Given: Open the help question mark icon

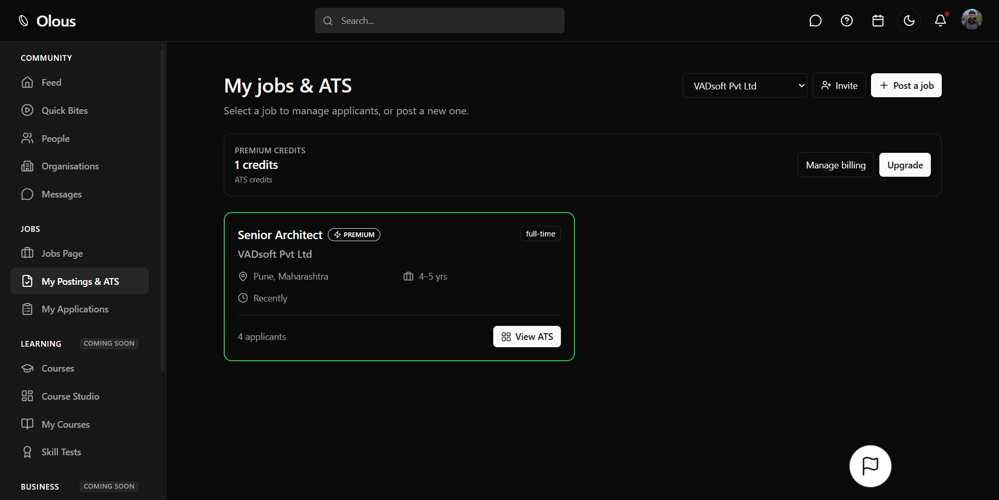Looking at the screenshot, I should (x=847, y=21).
